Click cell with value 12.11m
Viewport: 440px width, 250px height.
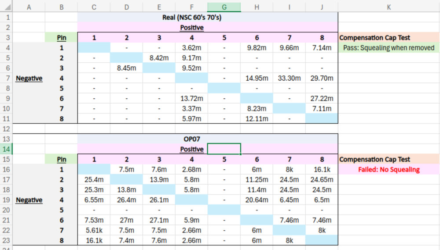click(257, 118)
